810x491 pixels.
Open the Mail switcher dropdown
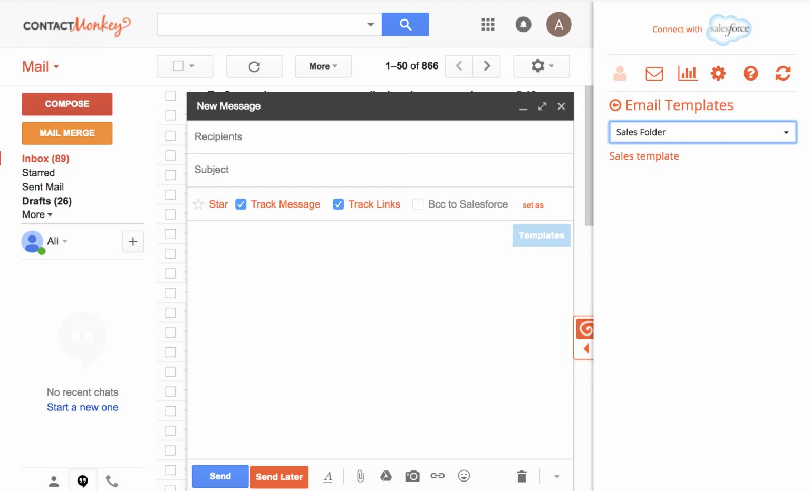pyautogui.click(x=41, y=66)
